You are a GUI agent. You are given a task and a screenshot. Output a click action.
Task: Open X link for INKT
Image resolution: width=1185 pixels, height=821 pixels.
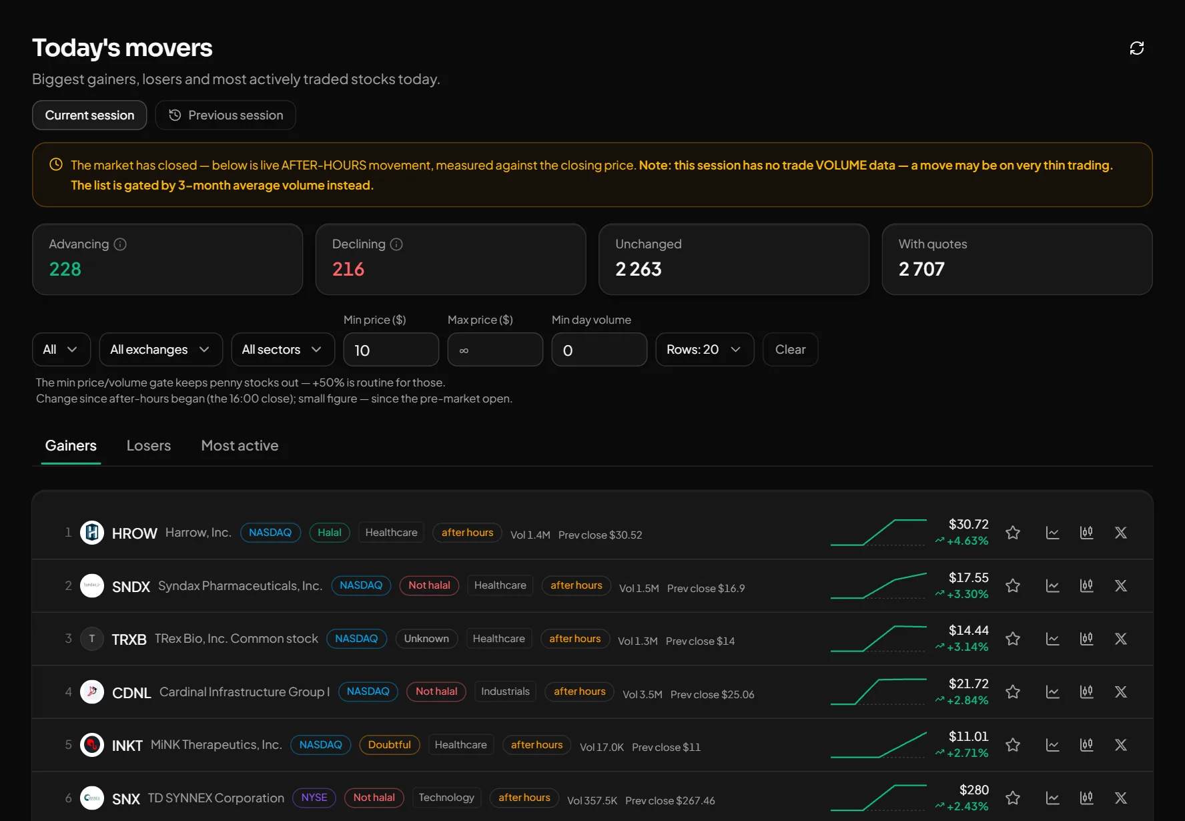1121,745
